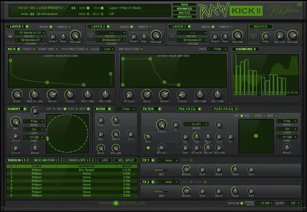
Task: Click the RAW/XY AMT knob
Action: click(x=16, y=122)
